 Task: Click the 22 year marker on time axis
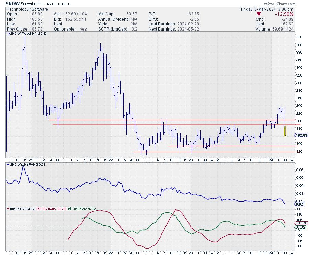[x=111, y=160]
